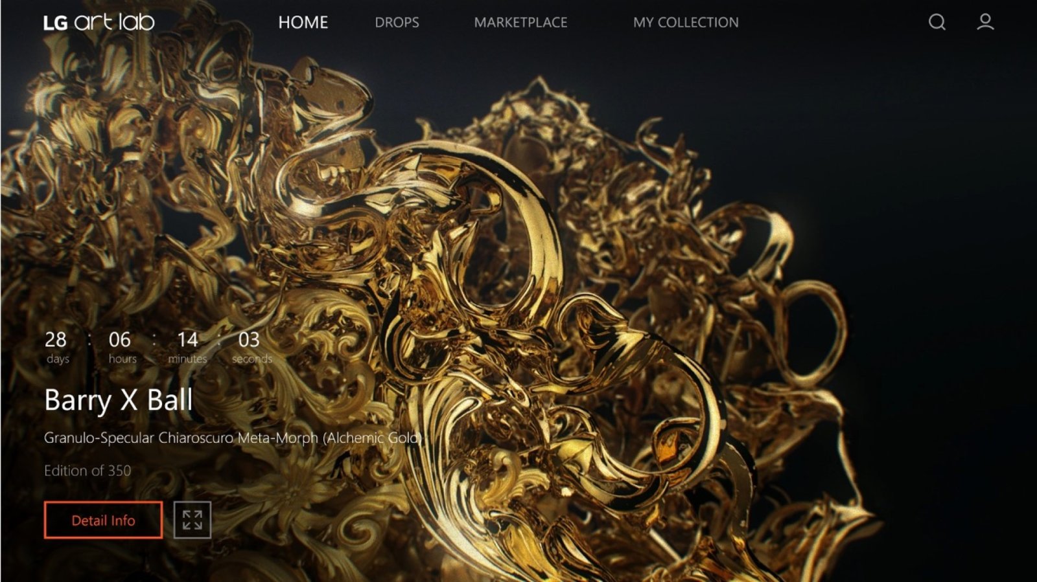
Task: Open the DROPS section
Action: click(397, 22)
